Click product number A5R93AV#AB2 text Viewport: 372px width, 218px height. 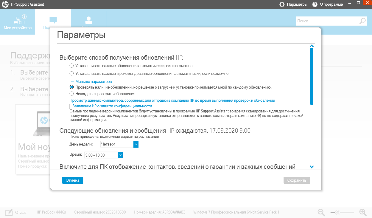[174, 212]
